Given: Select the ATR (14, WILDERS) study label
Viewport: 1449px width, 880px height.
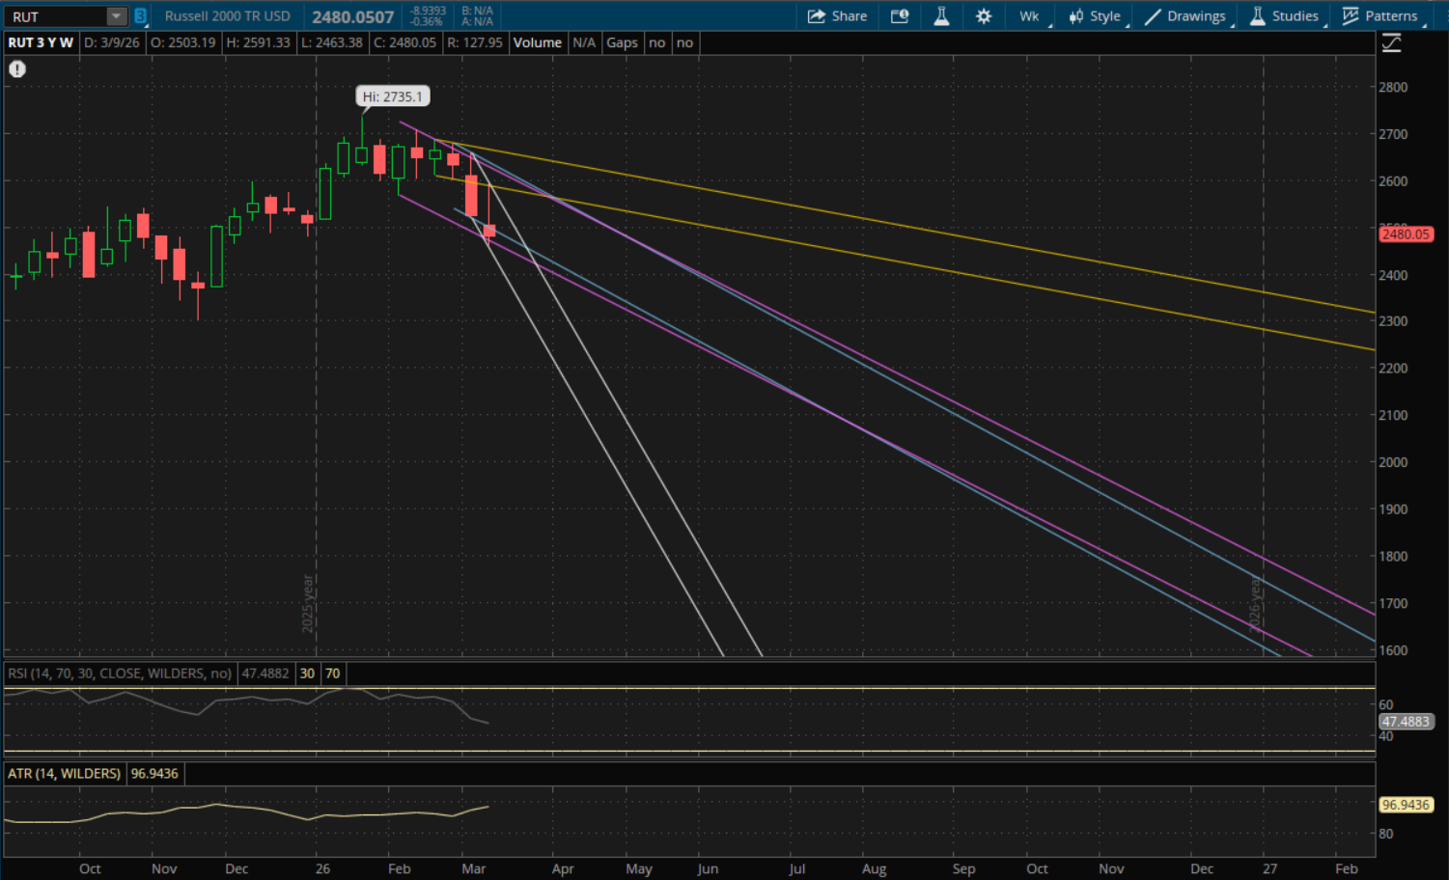Looking at the screenshot, I should coord(64,774).
